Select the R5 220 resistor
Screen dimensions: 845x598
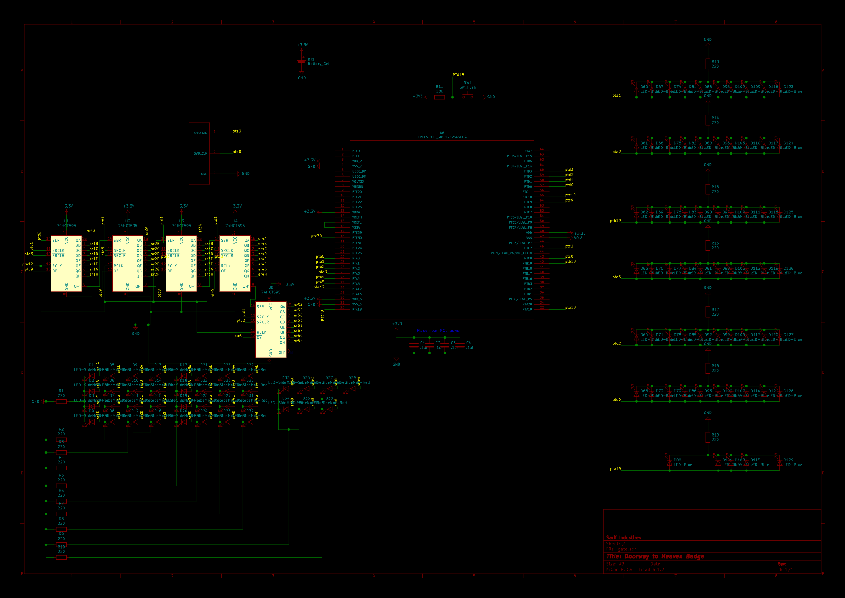pyautogui.click(x=61, y=486)
